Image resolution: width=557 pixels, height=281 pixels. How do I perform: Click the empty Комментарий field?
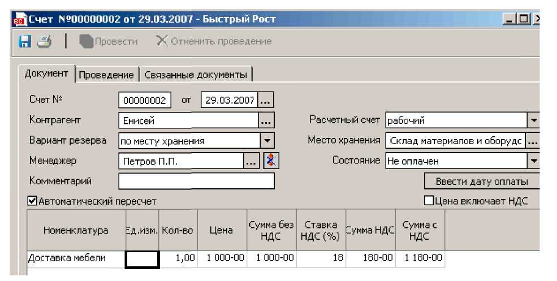click(196, 181)
